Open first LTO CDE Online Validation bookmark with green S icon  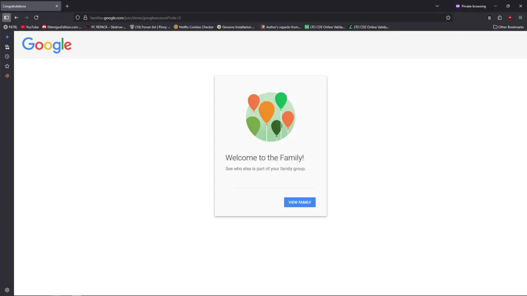(325, 27)
